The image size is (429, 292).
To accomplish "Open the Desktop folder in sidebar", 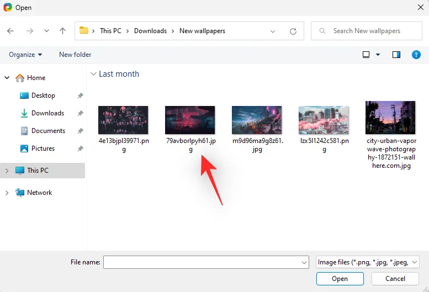I will [43, 95].
